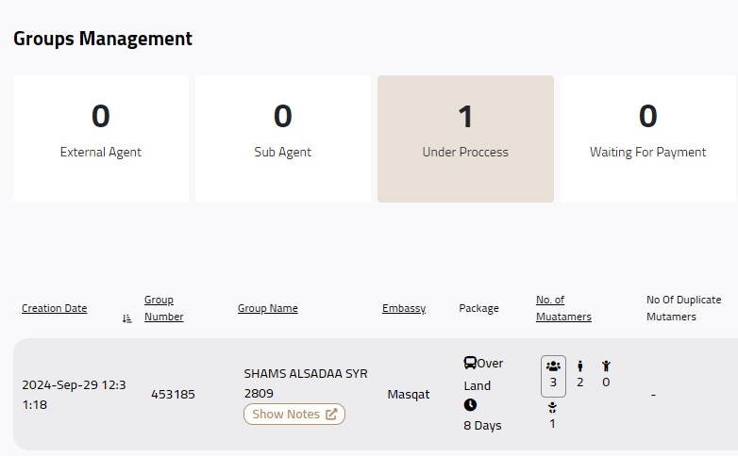Switch to the Under Proccess card
The width and height of the screenshot is (738, 456).
click(x=465, y=138)
